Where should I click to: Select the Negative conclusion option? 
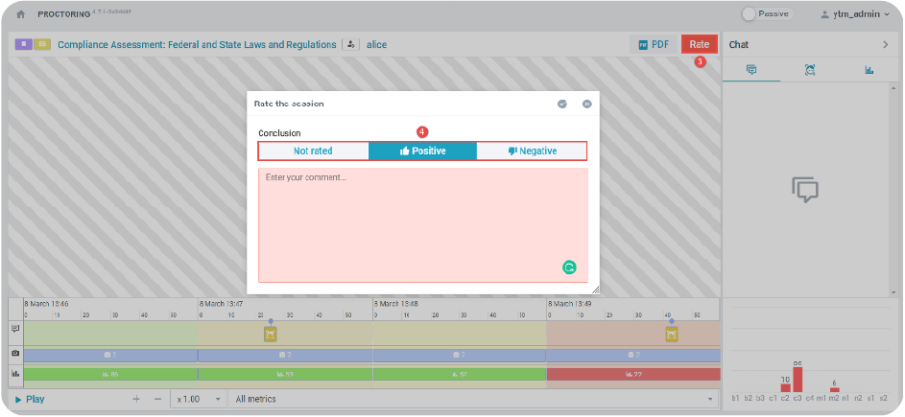coord(532,151)
